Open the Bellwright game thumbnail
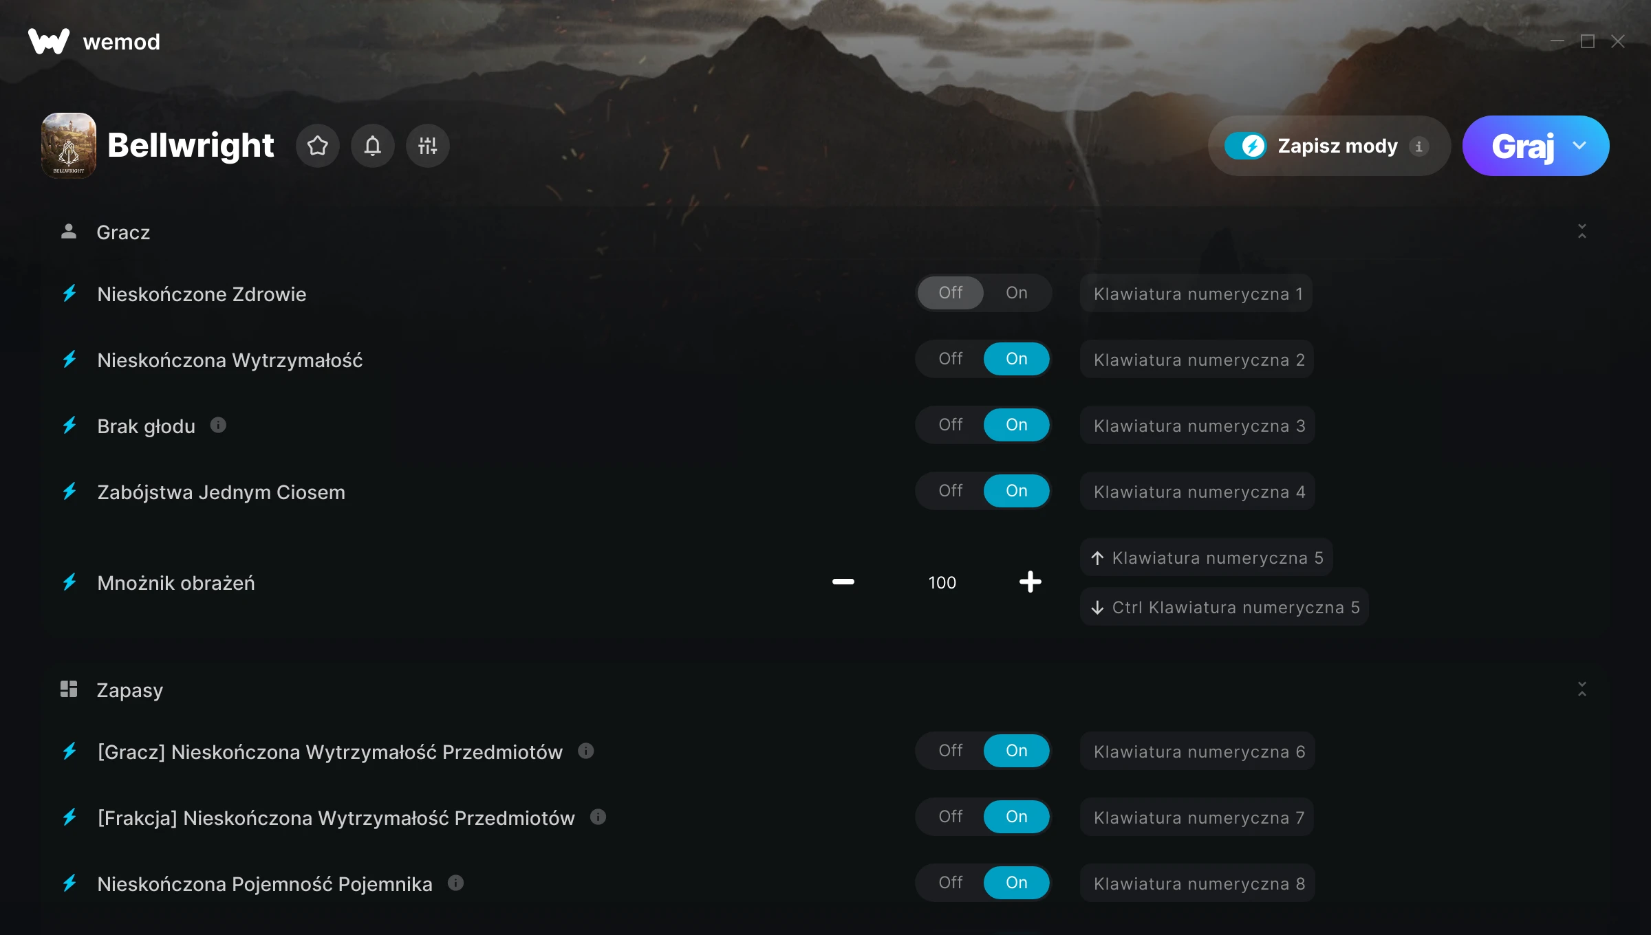The image size is (1651, 935). pos(69,146)
